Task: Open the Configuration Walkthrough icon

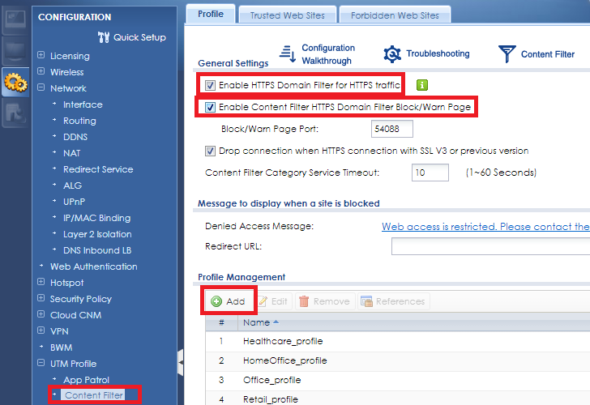Action: 287,54
